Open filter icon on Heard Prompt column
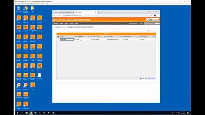Image resolution: width=205 pixels, height=115 pixels. click(154, 37)
